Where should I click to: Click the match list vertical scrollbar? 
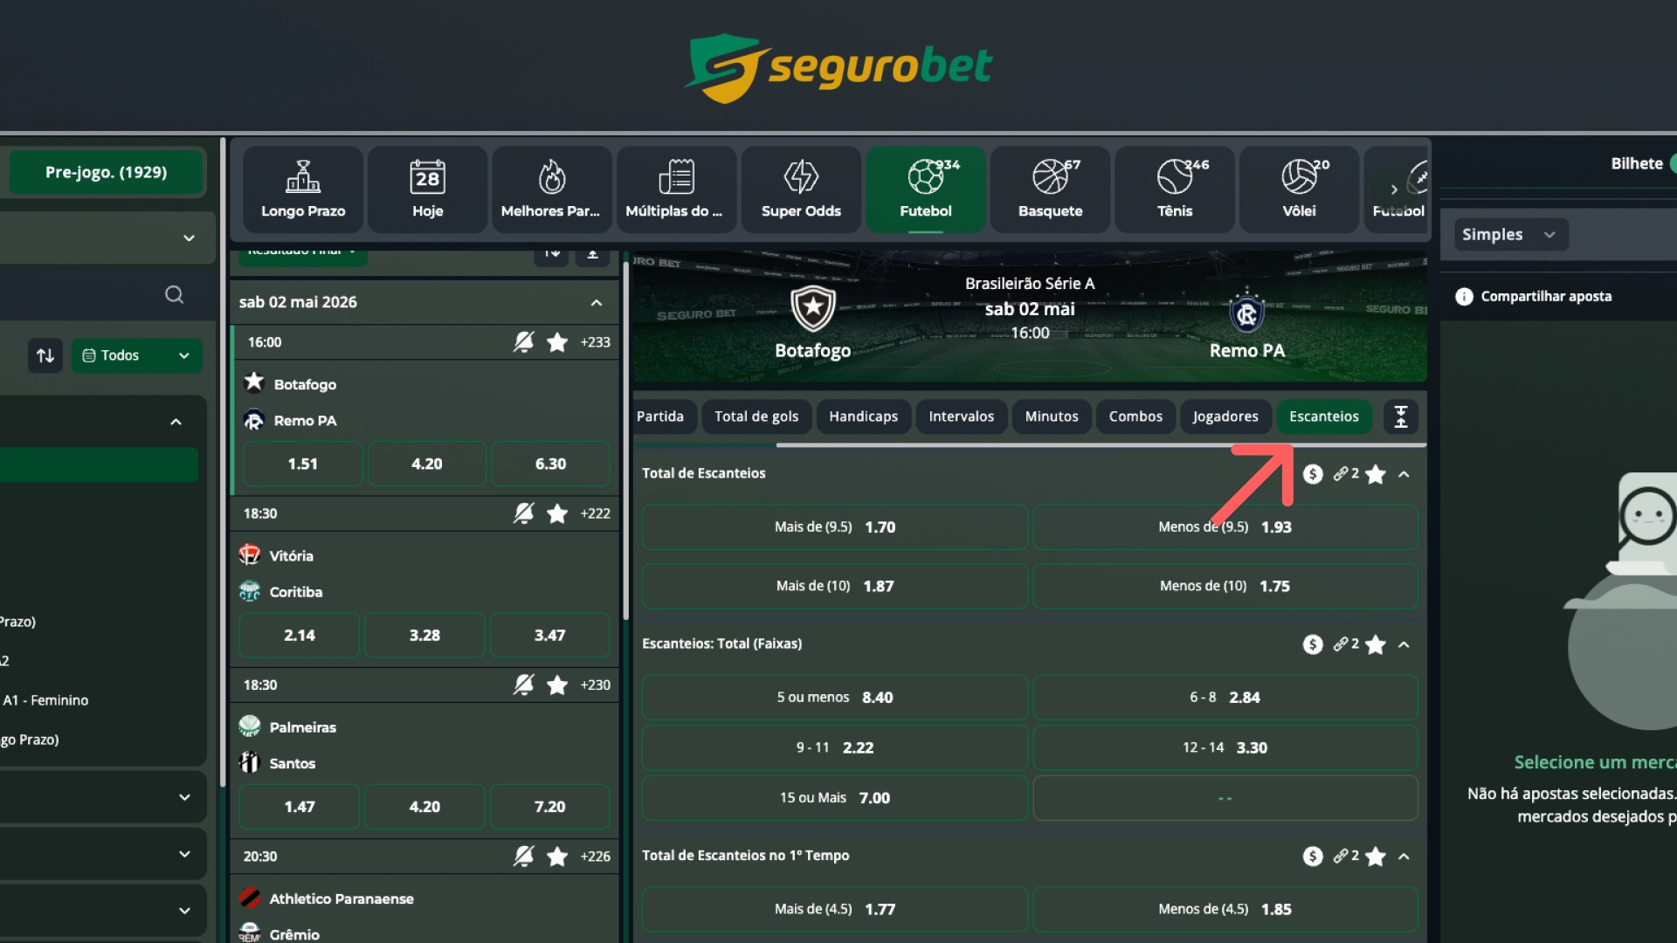click(625, 441)
